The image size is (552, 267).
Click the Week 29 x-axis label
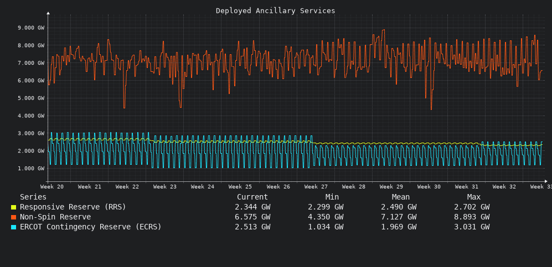391,186
